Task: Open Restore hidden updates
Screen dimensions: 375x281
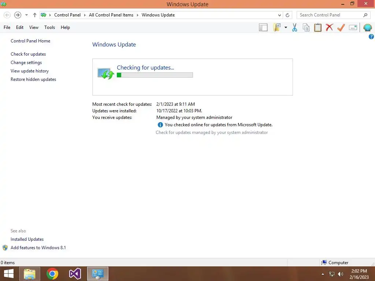Action: point(33,79)
